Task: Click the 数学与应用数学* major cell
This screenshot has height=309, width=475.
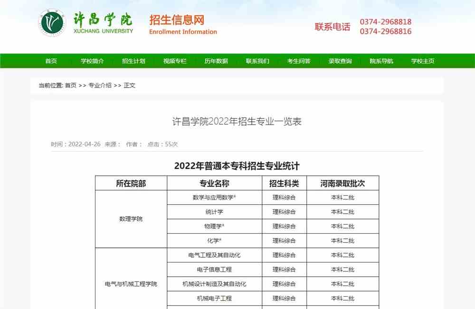Action: coord(214,198)
